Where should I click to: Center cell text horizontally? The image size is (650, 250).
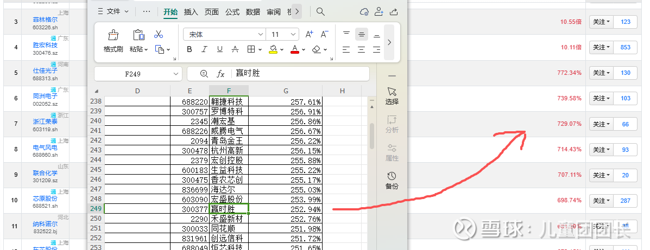pos(362,50)
